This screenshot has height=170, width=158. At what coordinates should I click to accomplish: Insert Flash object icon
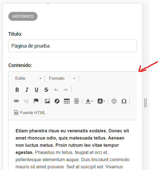pyautogui.click(x=57, y=101)
